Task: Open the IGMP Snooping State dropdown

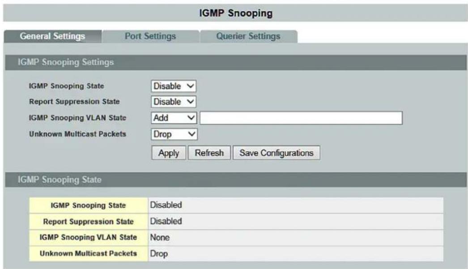Action: [174, 86]
